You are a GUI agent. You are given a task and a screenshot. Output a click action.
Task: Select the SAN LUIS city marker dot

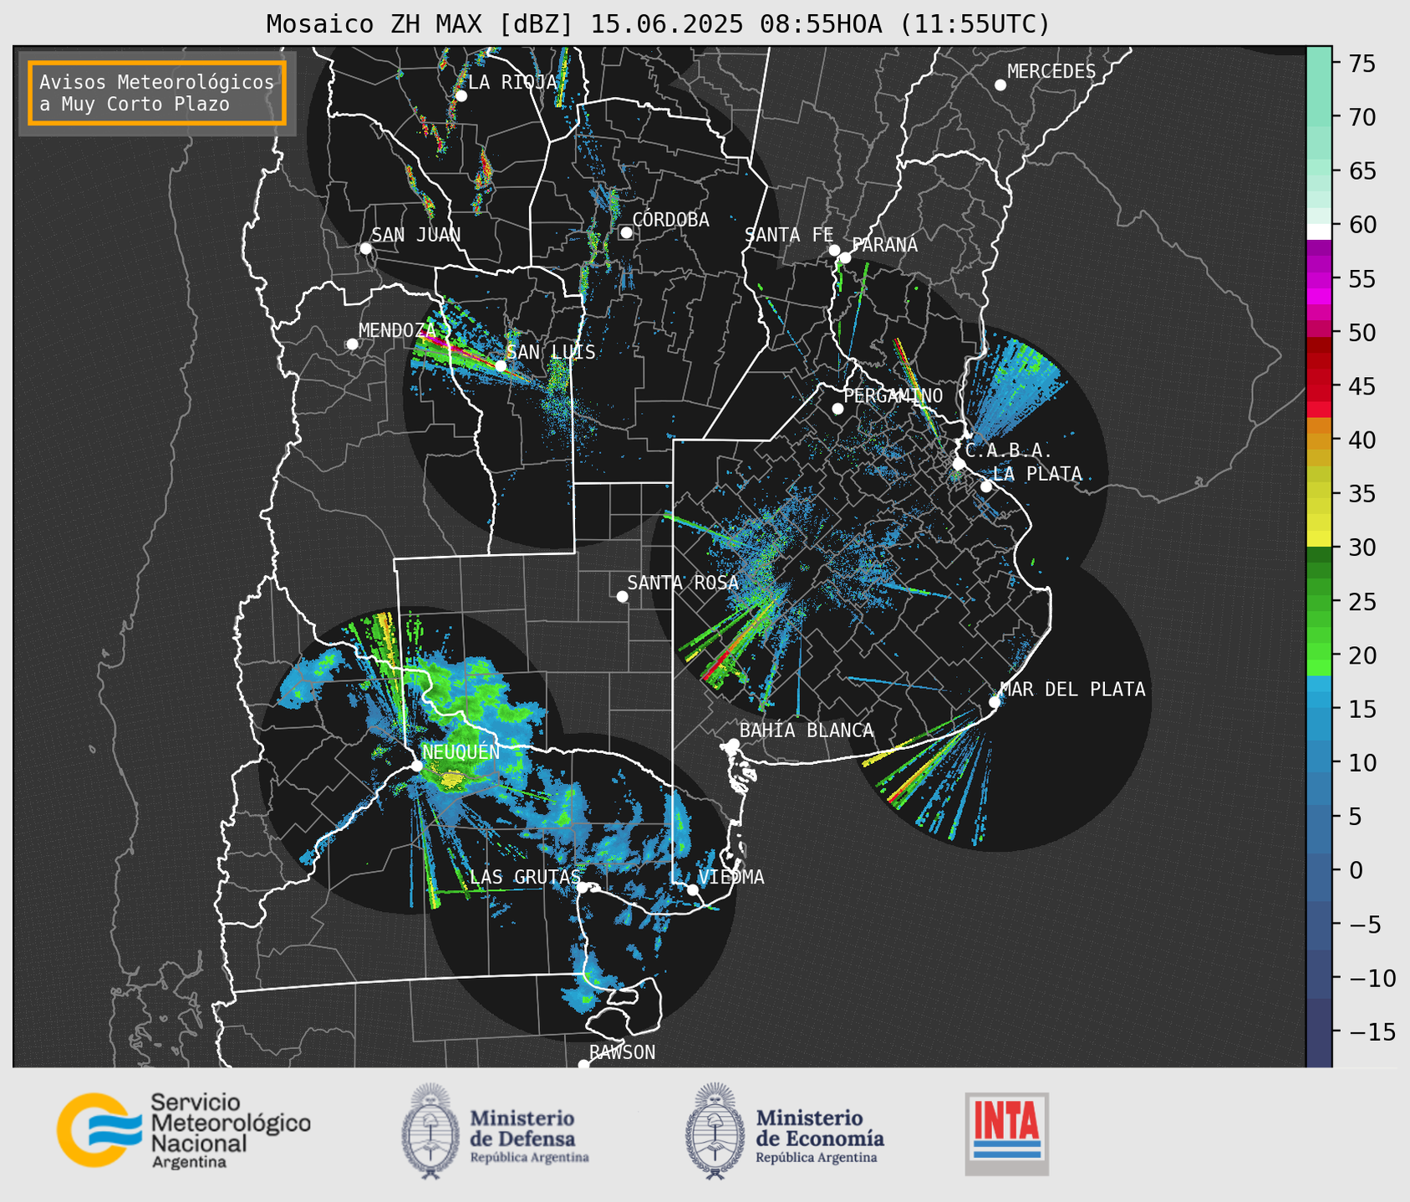point(501,365)
